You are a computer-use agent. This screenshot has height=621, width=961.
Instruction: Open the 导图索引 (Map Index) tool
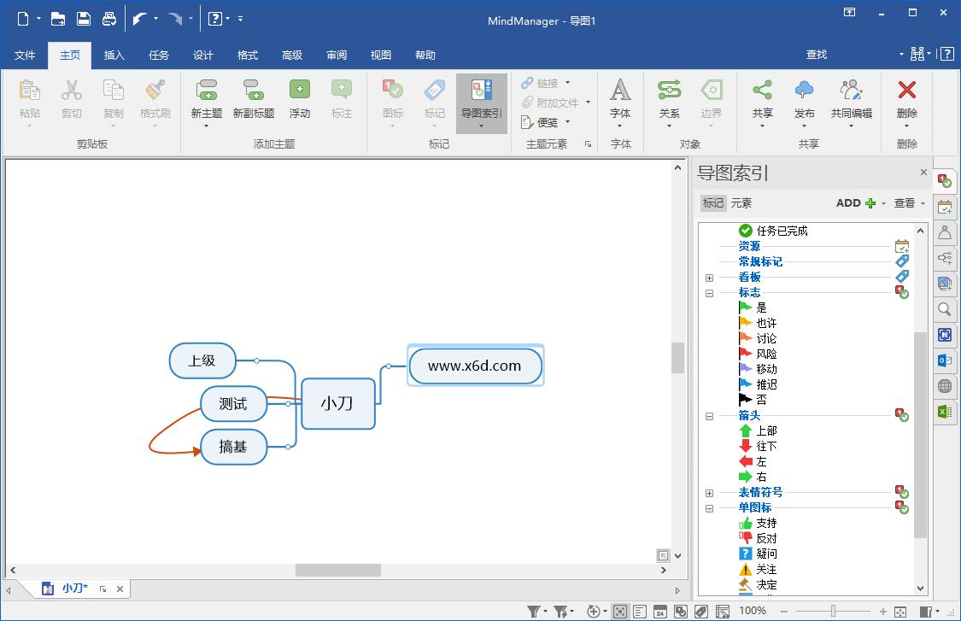tap(481, 101)
